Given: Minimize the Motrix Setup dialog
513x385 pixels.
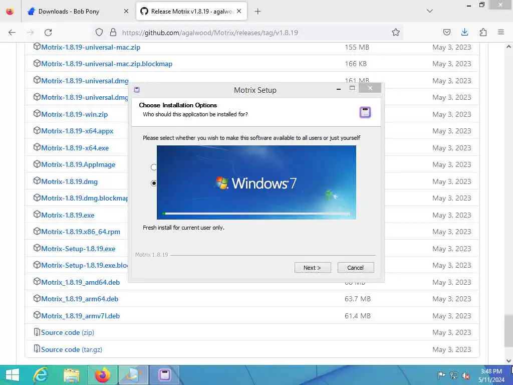Looking at the screenshot, I should [339, 89].
